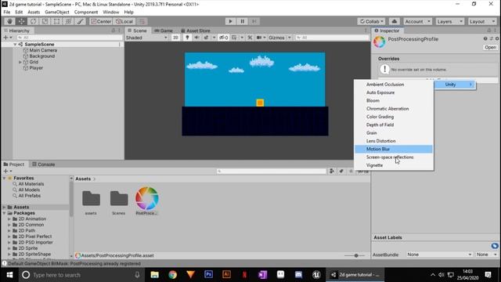Select the Move tool
The height and width of the screenshot is (282, 501).
coord(21,21)
